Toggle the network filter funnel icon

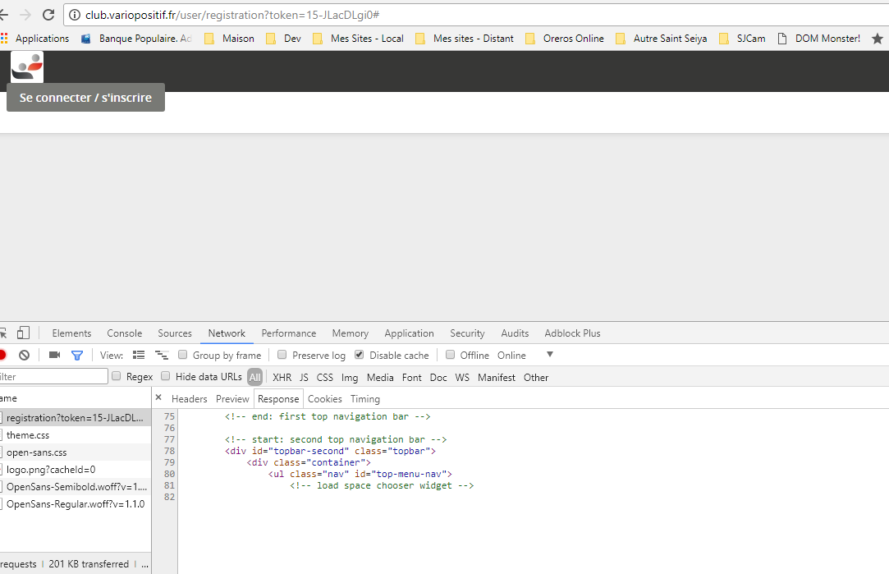coord(77,355)
